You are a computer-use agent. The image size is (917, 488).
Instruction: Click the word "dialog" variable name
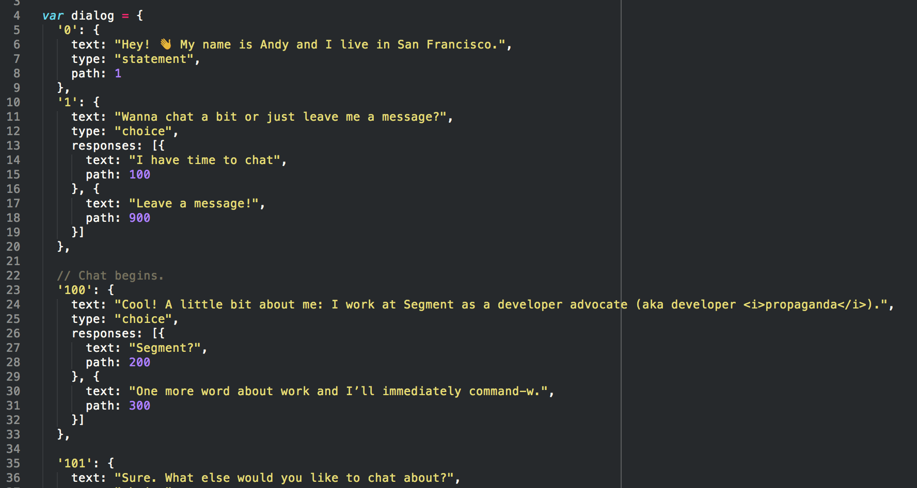pos(92,15)
